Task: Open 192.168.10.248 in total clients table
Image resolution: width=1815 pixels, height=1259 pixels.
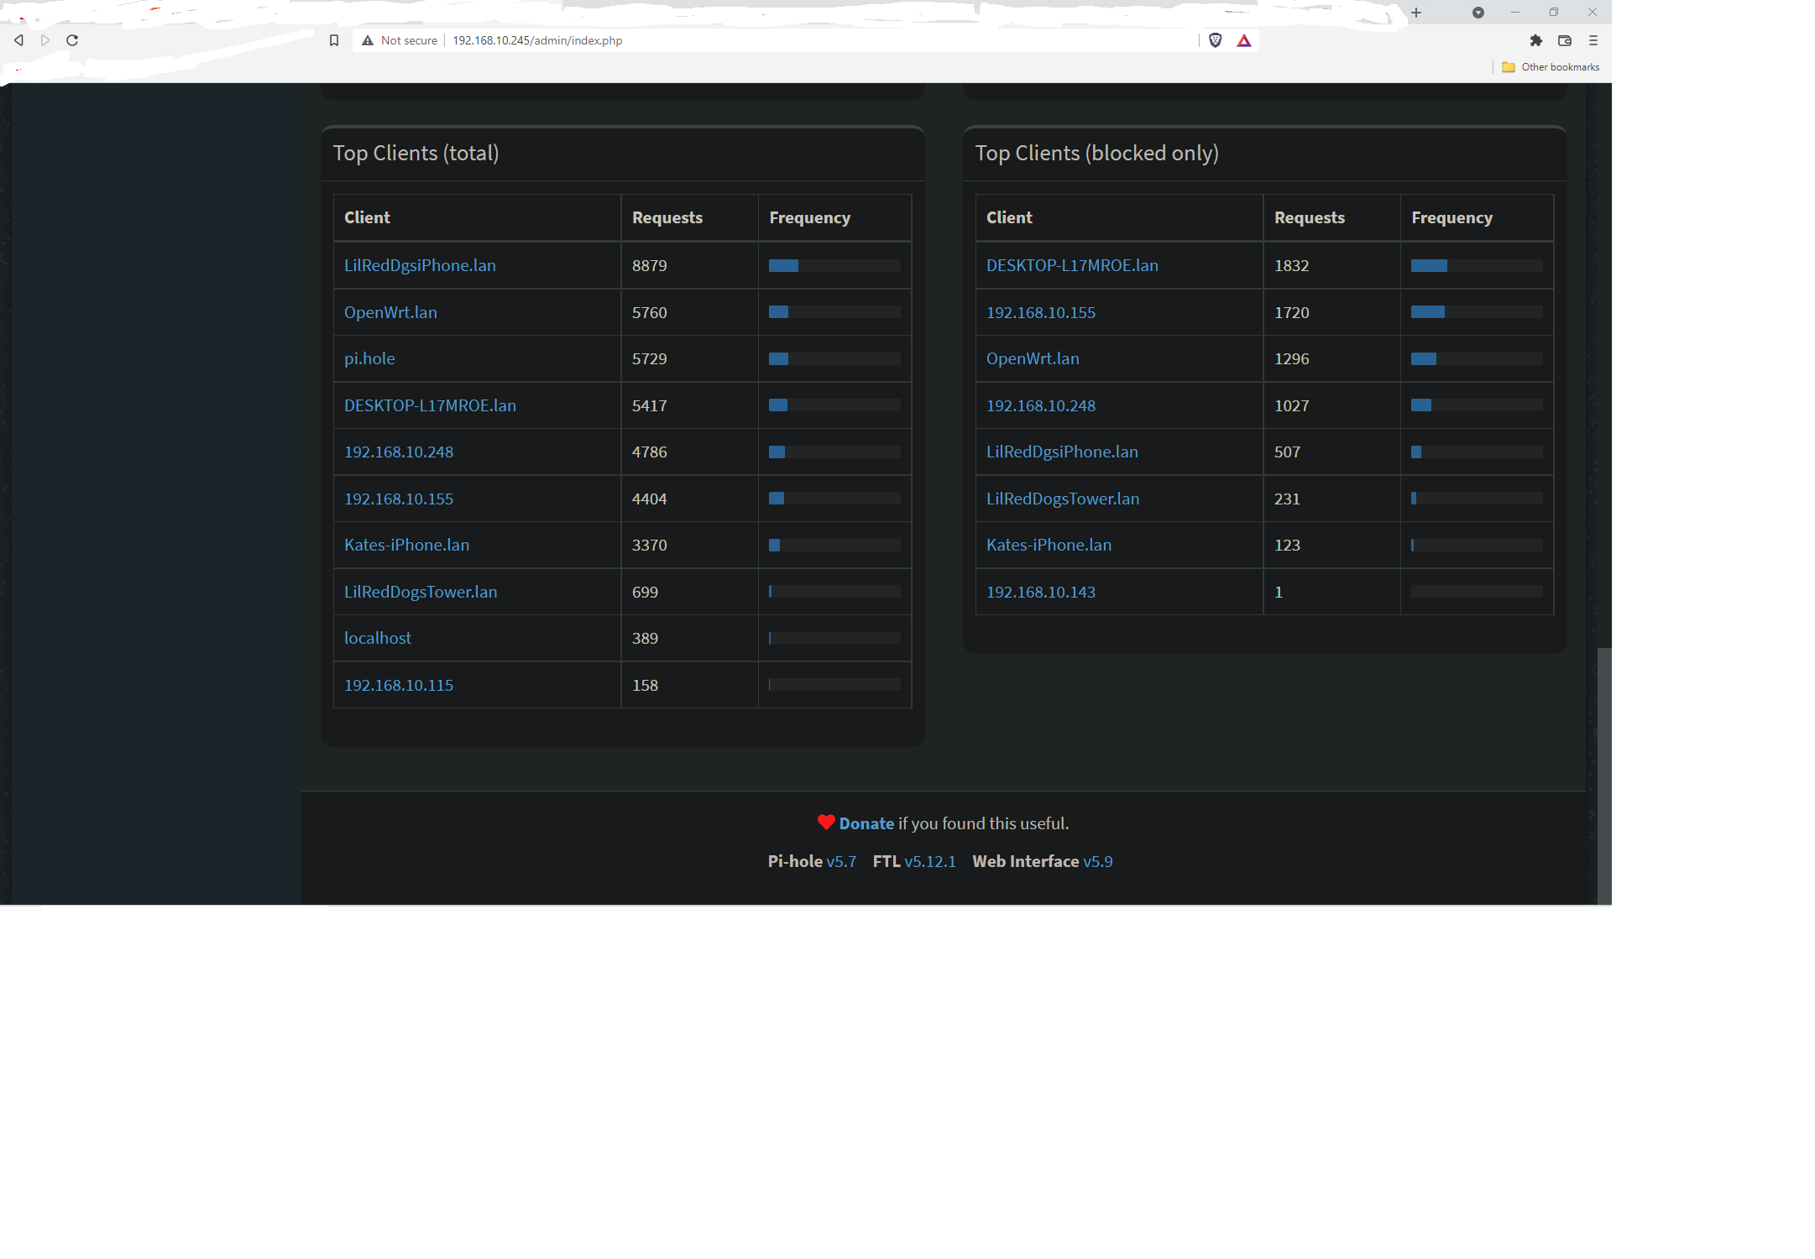Action: pyautogui.click(x=399, y=452)
